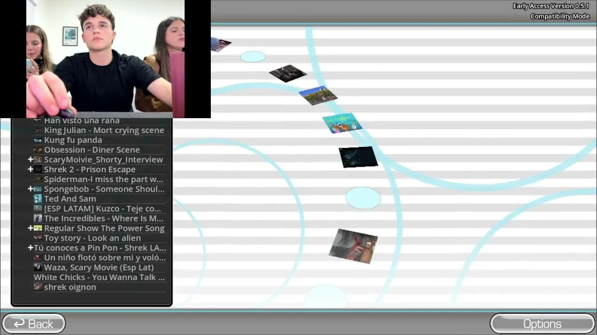Image resolution: width=597 pixels, height=335 pixels.
Task: Choose 'Un niño flotó sobre mi y voló...' title
Action: 105,257
